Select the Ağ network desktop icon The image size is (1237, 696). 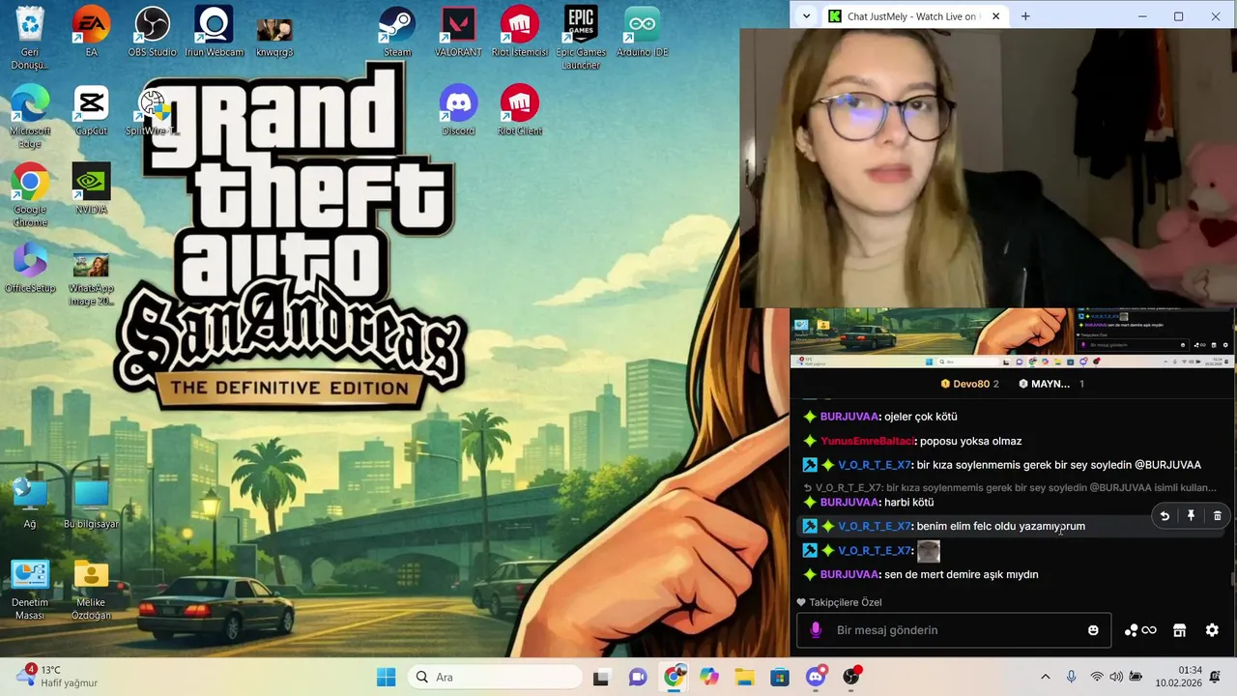(x=30, y=504)
